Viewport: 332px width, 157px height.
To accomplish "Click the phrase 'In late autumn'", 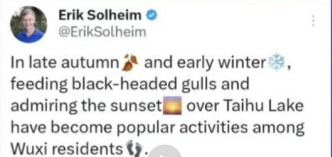I will (65, 63).
